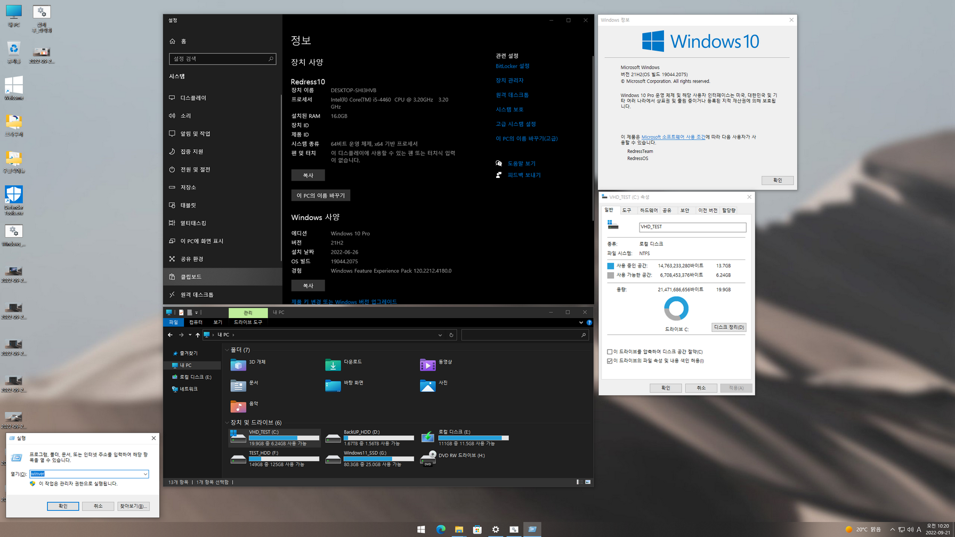Screen dimensions: 955x537
Task: Select the 로컬 디스크 (E:) drive icon in the main pane
Action: [x=428, y=437]
